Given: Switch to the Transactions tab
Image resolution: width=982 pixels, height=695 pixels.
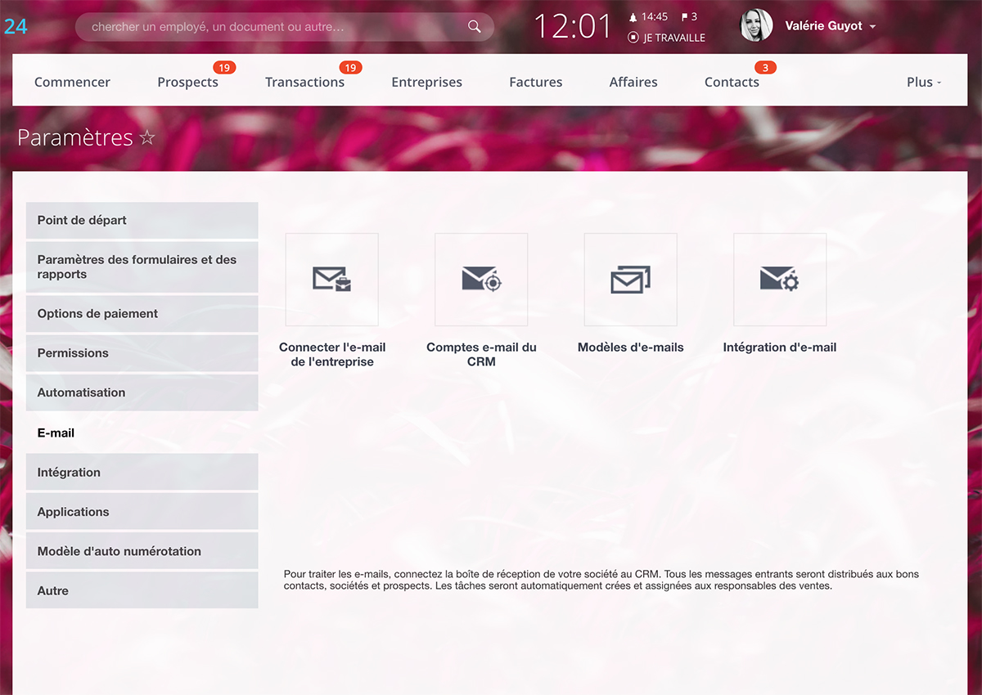Looking at the screenshot, I should (304, 82).
